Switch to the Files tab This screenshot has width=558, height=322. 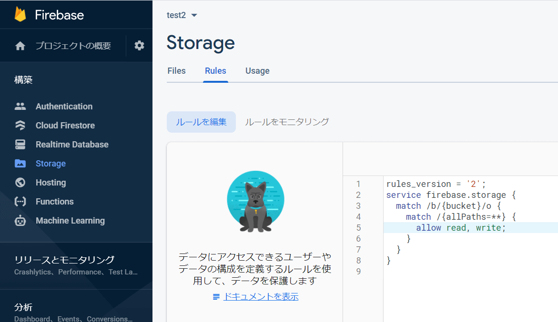[176, 71]
